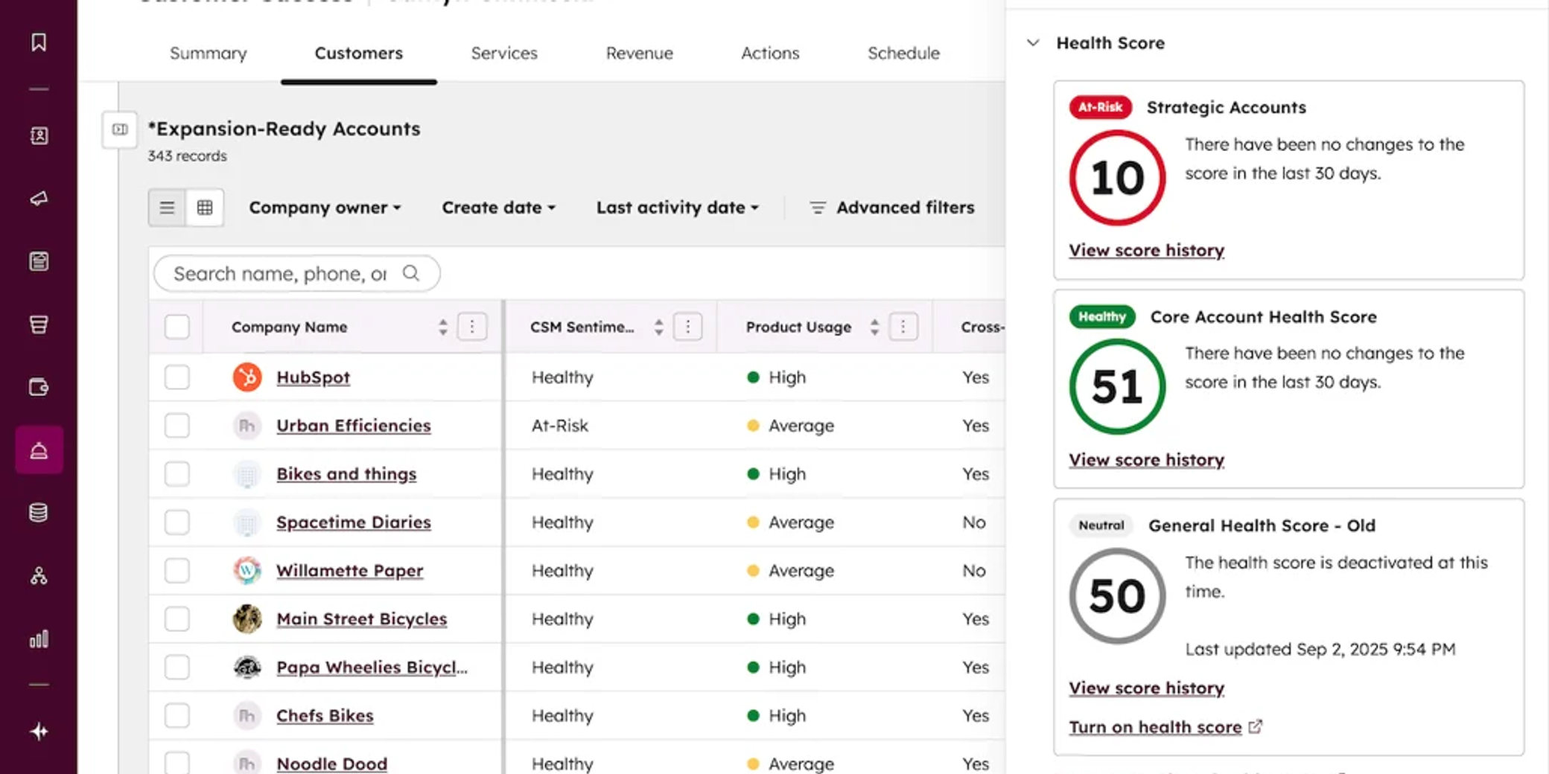Open the Company owner filter dropdown
The image size is (1549, 774).
pyautogui.click(x=325, y=208)
